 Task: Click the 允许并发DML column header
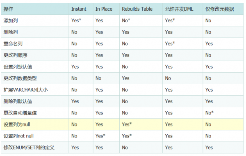coord(179,9)
